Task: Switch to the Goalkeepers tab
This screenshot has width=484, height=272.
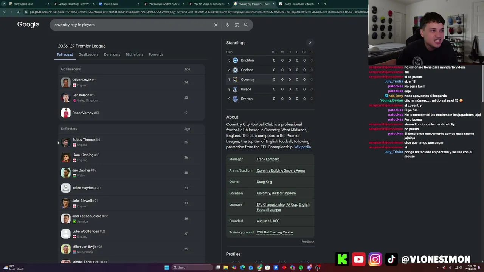Action: point(88,54)
